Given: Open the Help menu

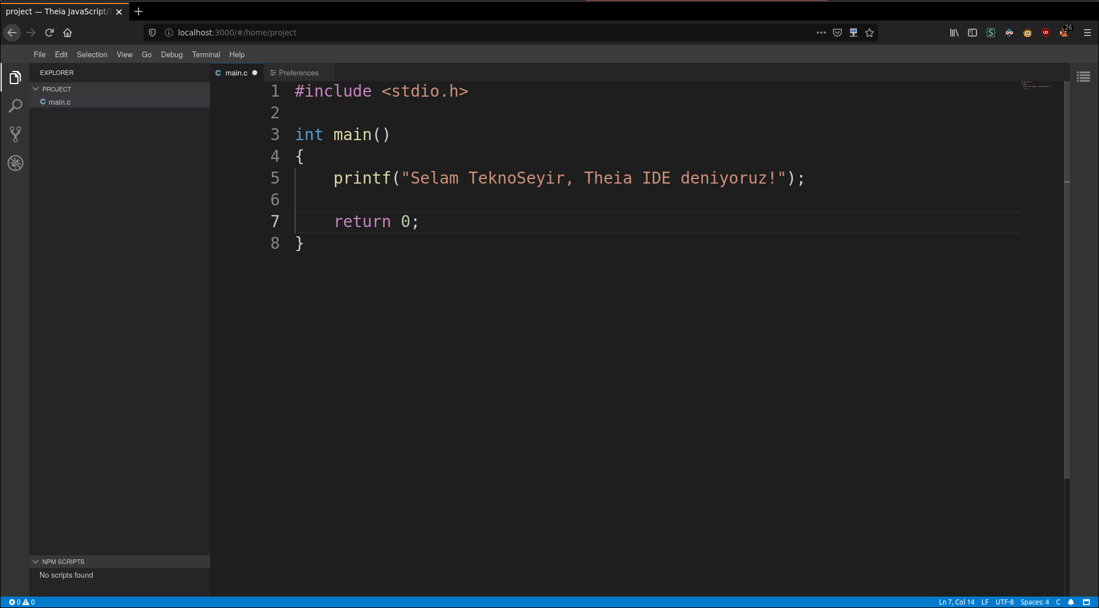Looking at the screenshot, I should pyautogui.click(x=237, y=54).
